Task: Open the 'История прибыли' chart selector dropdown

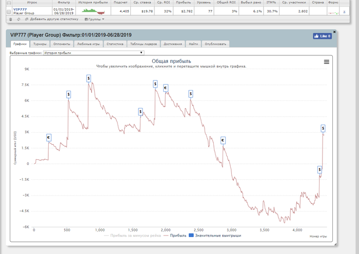Action: click(x=94, y=53)
